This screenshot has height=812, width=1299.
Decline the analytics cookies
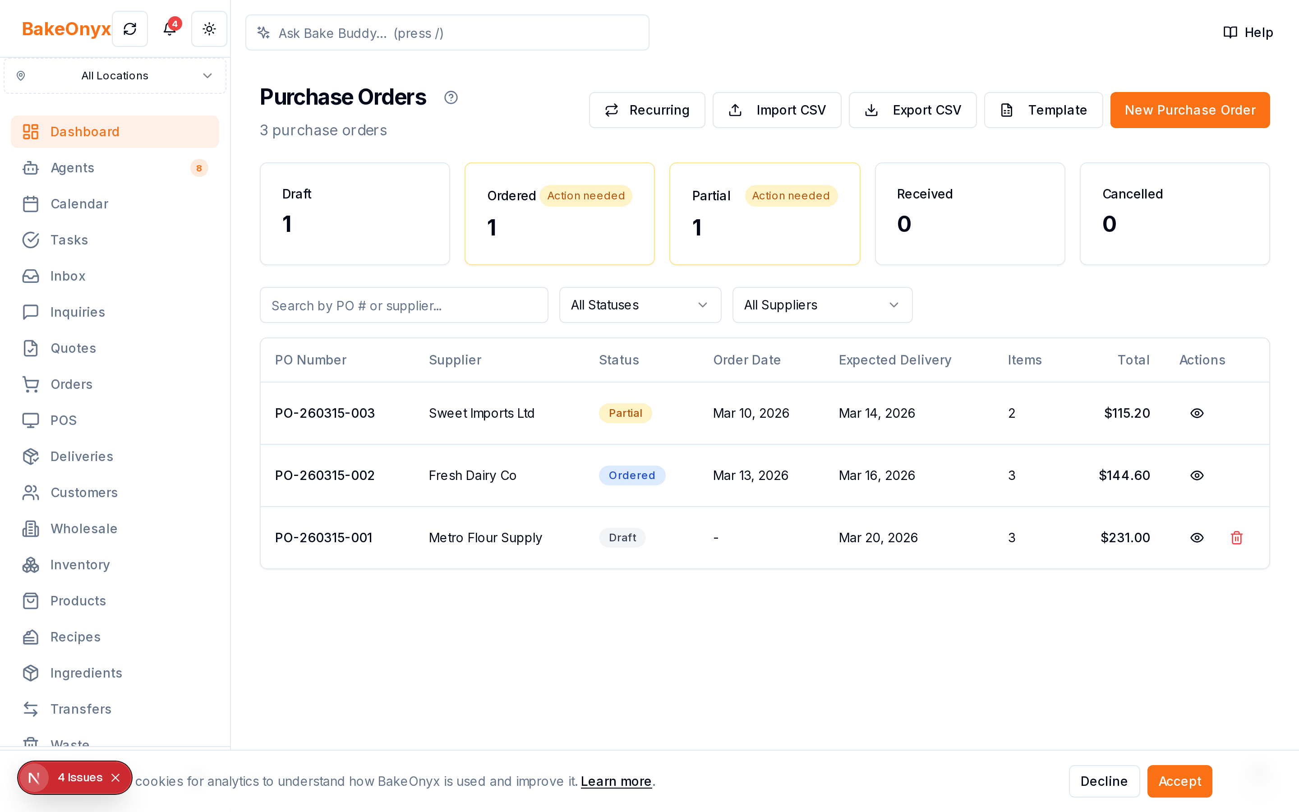(1104, 781)
